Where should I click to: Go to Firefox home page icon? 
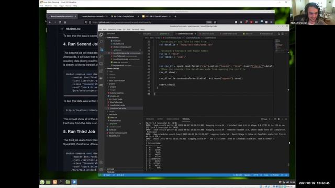click(x=65, y=22)
